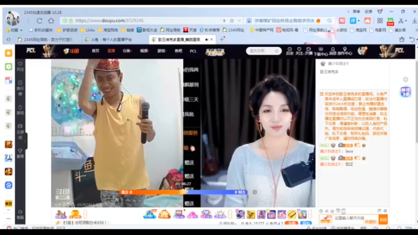Open the browser download arrow icon
This screenshot has width=418, height=235.
414,20
